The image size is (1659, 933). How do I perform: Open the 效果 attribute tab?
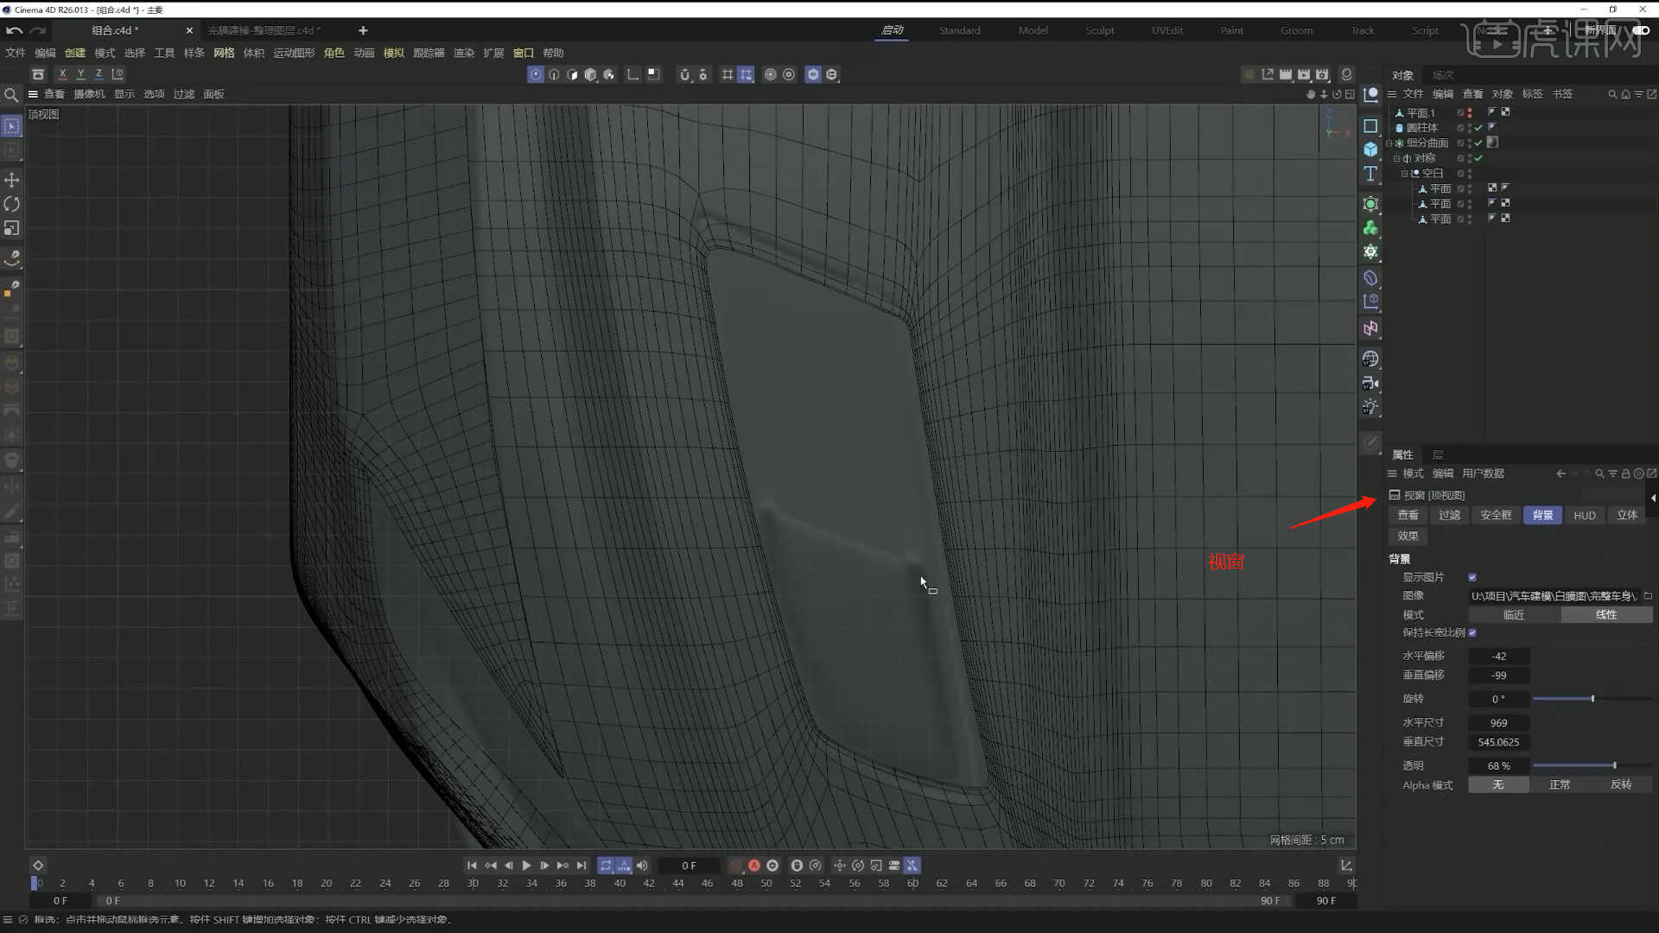[1408, 536]
